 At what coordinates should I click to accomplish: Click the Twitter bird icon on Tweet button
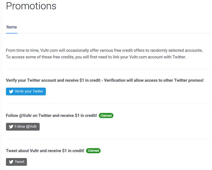coord(11,162)
